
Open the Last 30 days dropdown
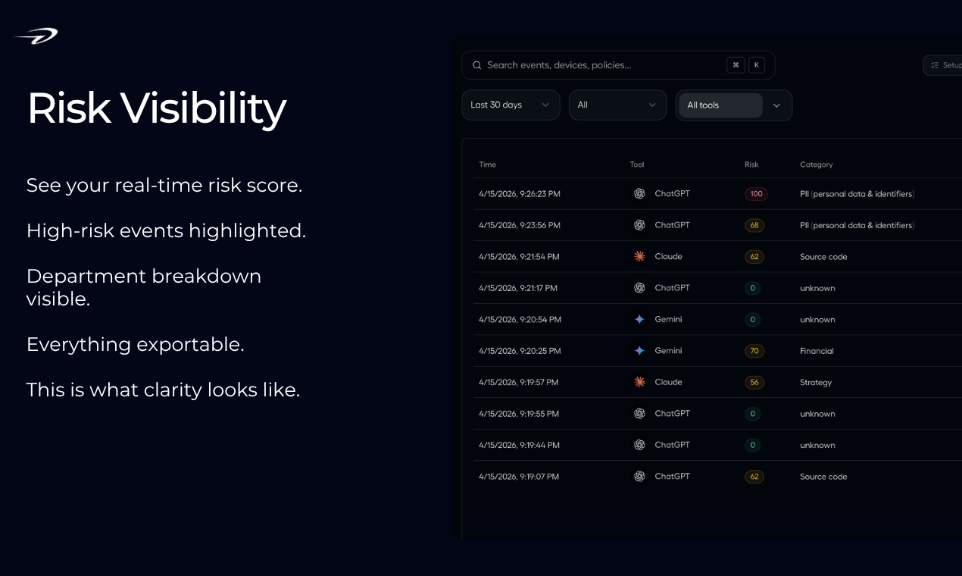511,105
